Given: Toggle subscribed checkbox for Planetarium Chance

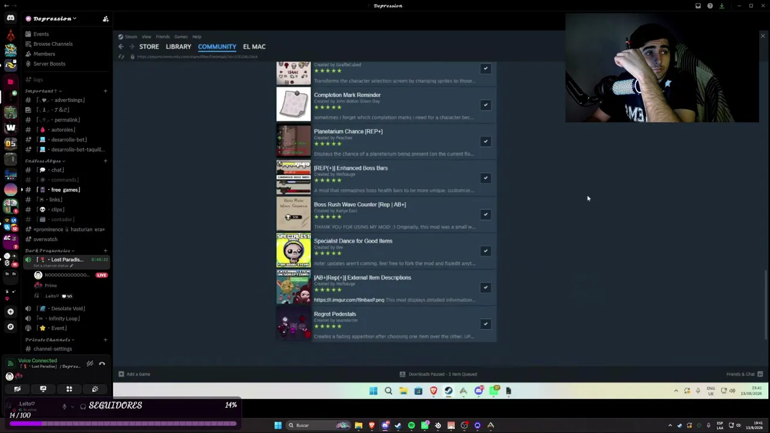Looking at the screenshot, I should point(485,141).
